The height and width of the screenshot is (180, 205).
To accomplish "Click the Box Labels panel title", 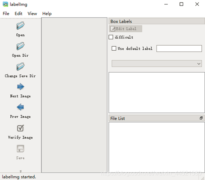I will [x=121, y=21].
